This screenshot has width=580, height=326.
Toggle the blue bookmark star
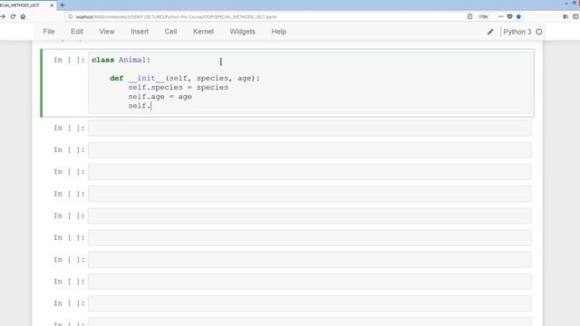click(x=518, y=16)
